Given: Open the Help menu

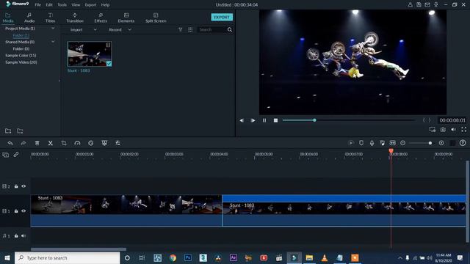Looking at the screenshot, I should (105, 5).
